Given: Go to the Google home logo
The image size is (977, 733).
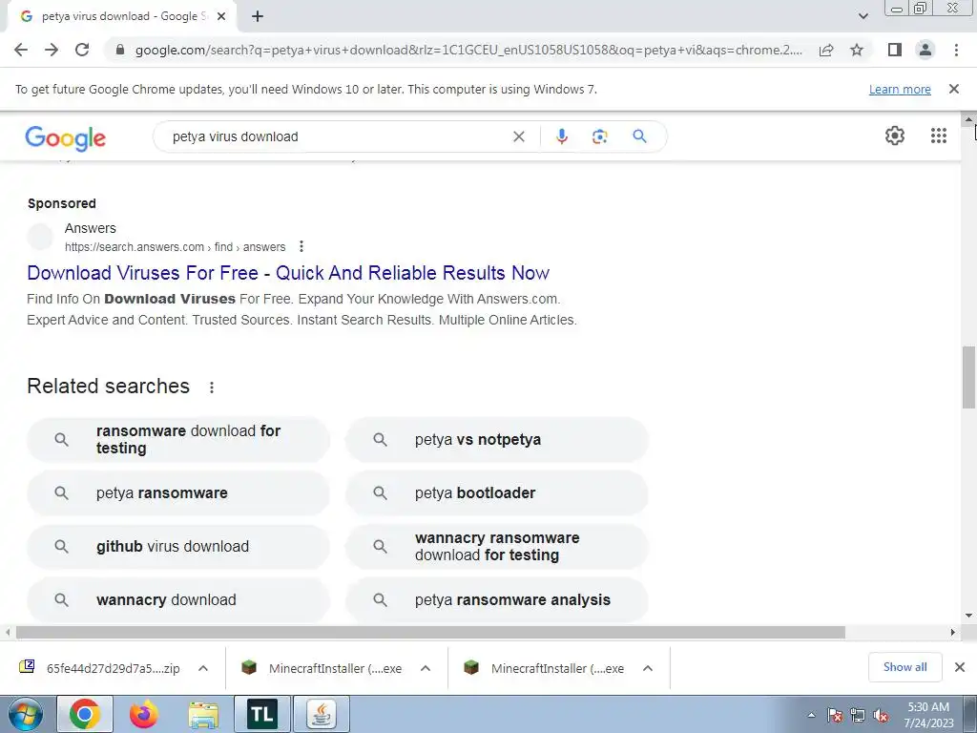Looking at the screenshot, I should (x=66, y=137).
